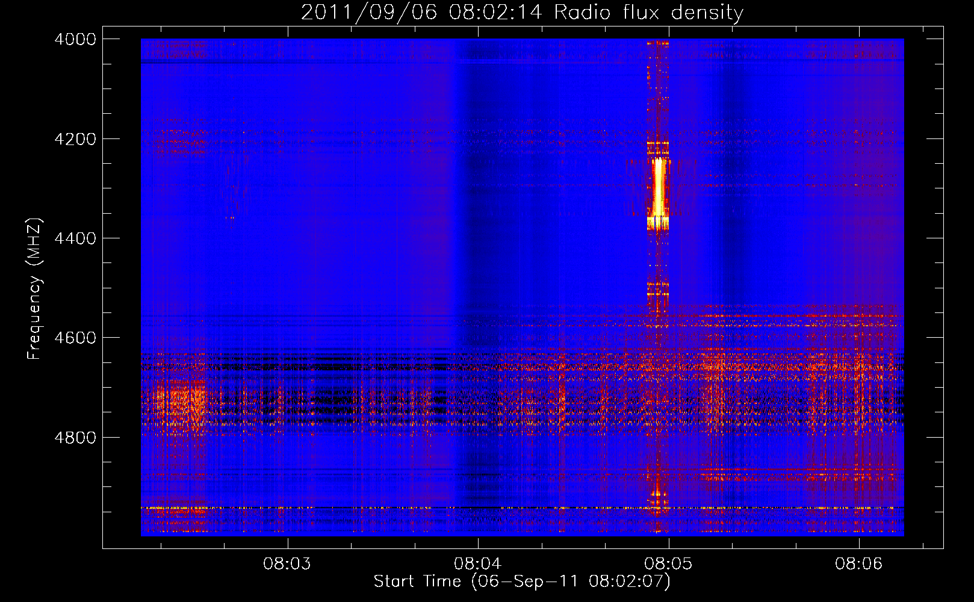Click the '4000' frequency axis label
This screenshot has height=602, width=974.
(x=75, y=39)
